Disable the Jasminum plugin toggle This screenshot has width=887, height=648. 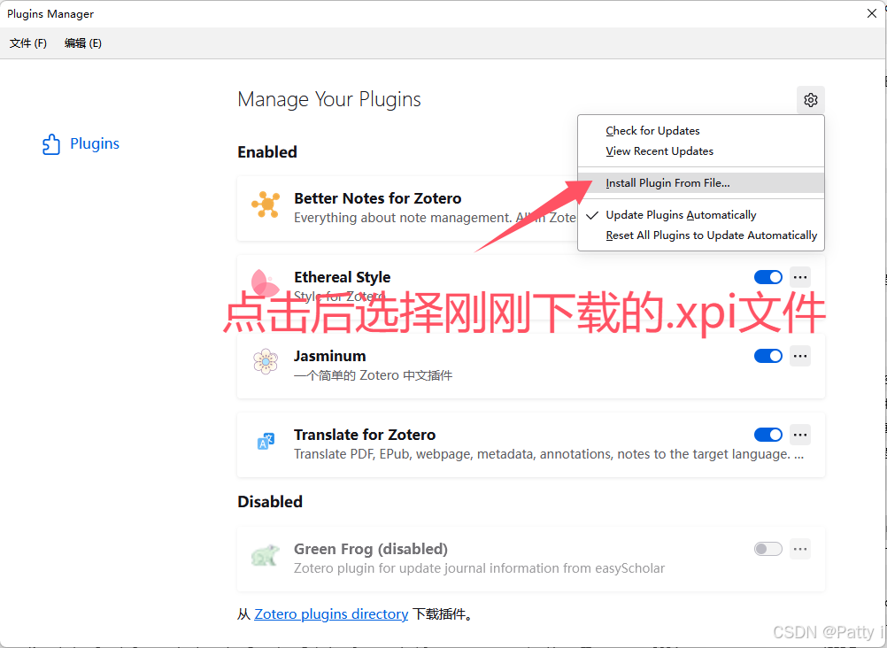[x=768, y=356]
